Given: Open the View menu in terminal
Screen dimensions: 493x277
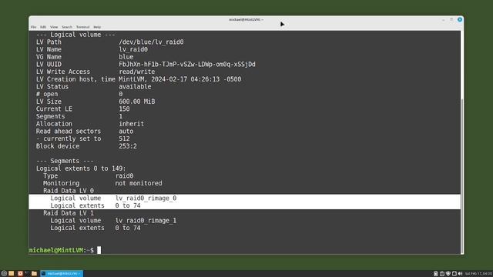Looking at the screenshot, I should point(54,27).
